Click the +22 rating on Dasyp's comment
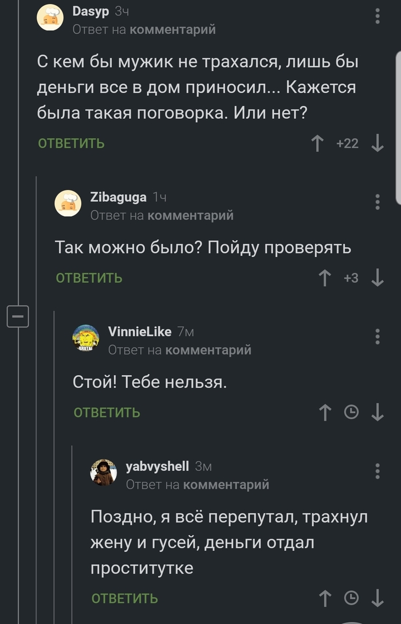 [x=348, y=144]
